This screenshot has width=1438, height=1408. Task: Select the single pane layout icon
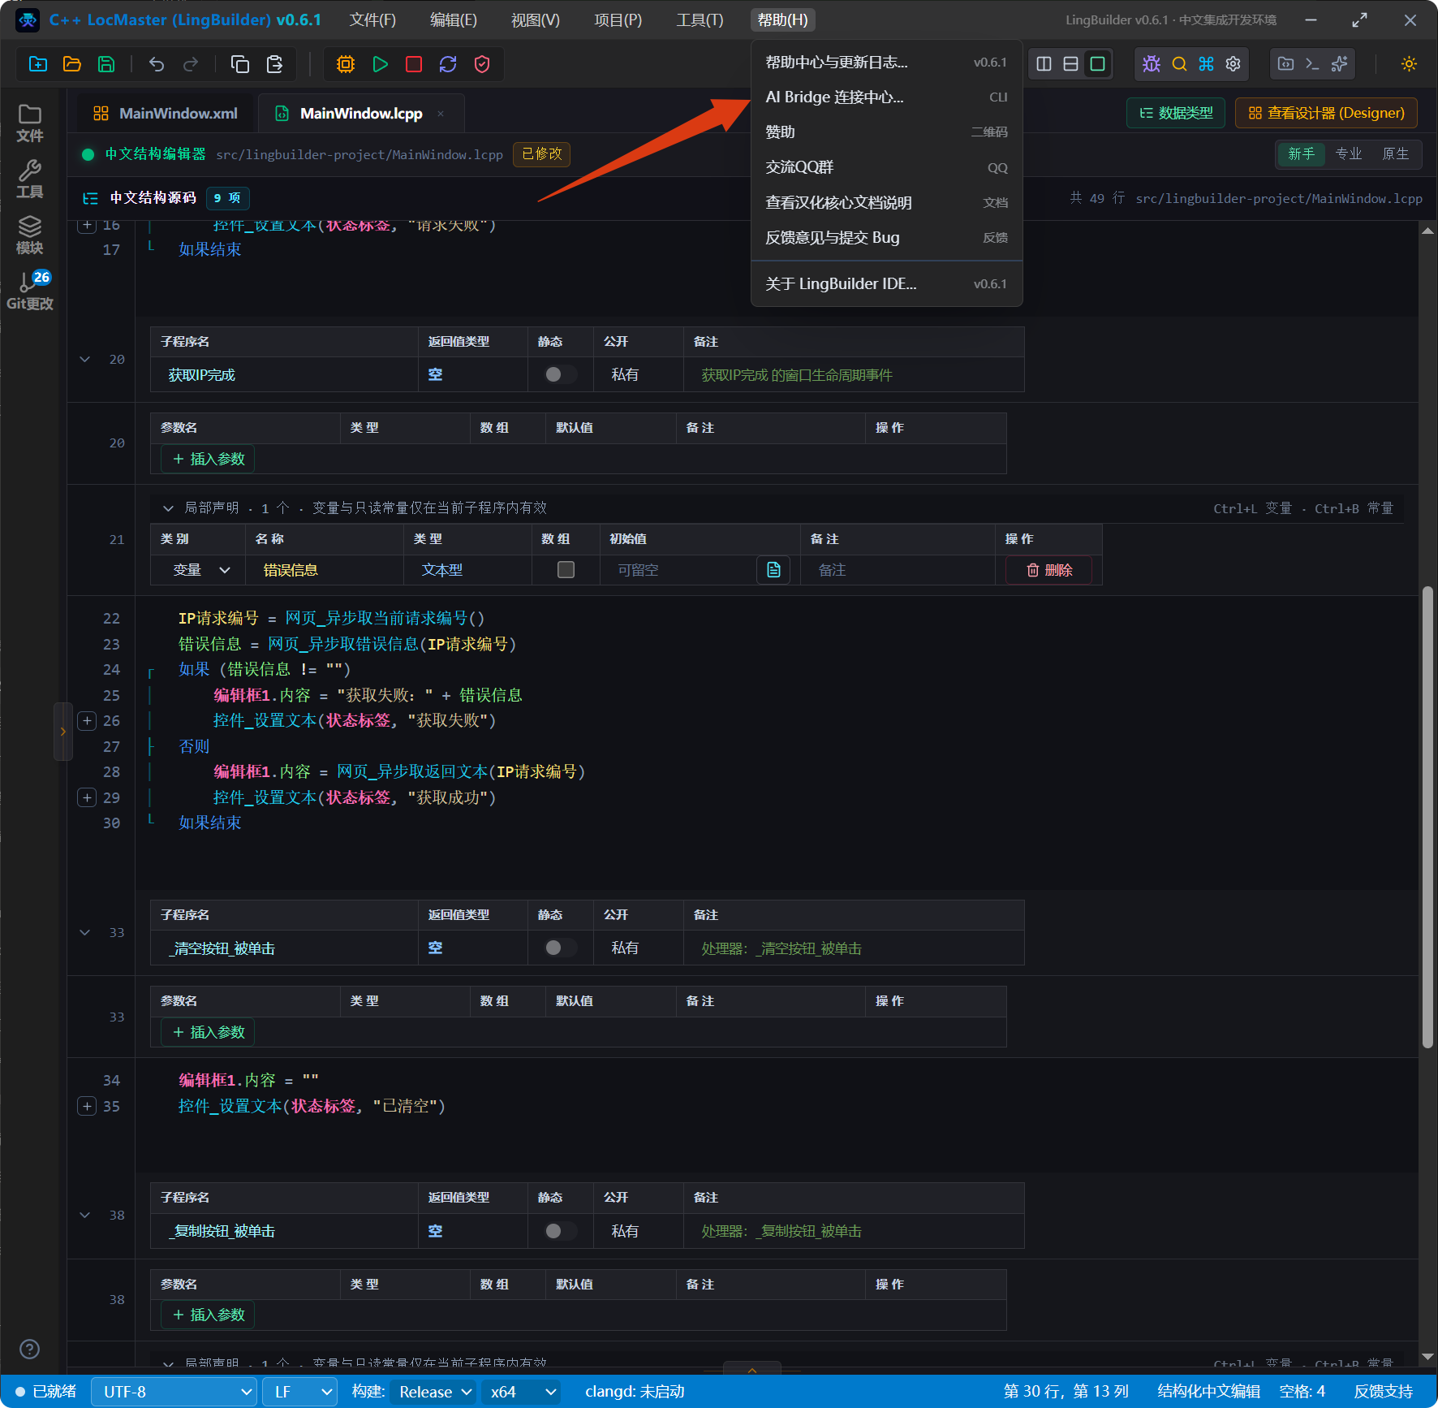tap(1097, 64)
